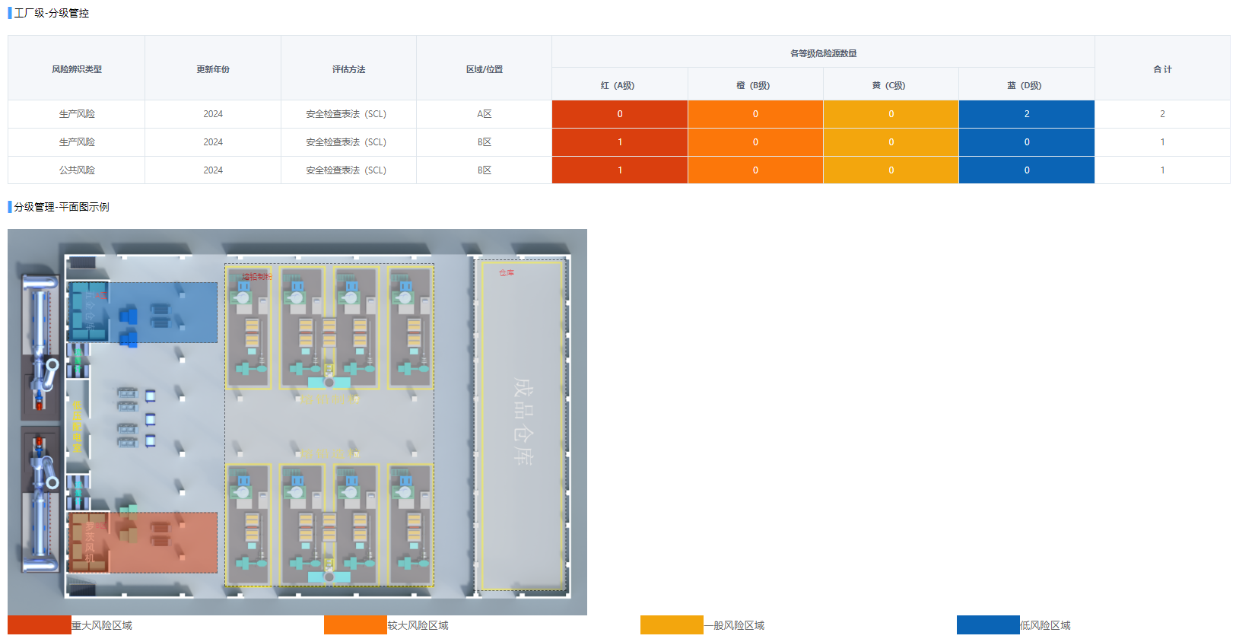Click the yellow 一般风险区域 legend swatch
The width and height of the screenshot is (1236, 642).
coord(672,625)
